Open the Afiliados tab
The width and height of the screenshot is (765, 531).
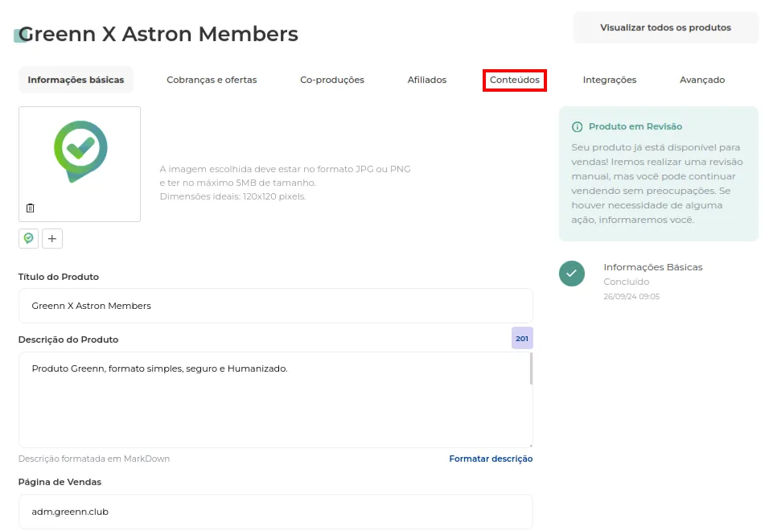coord(427,80)
